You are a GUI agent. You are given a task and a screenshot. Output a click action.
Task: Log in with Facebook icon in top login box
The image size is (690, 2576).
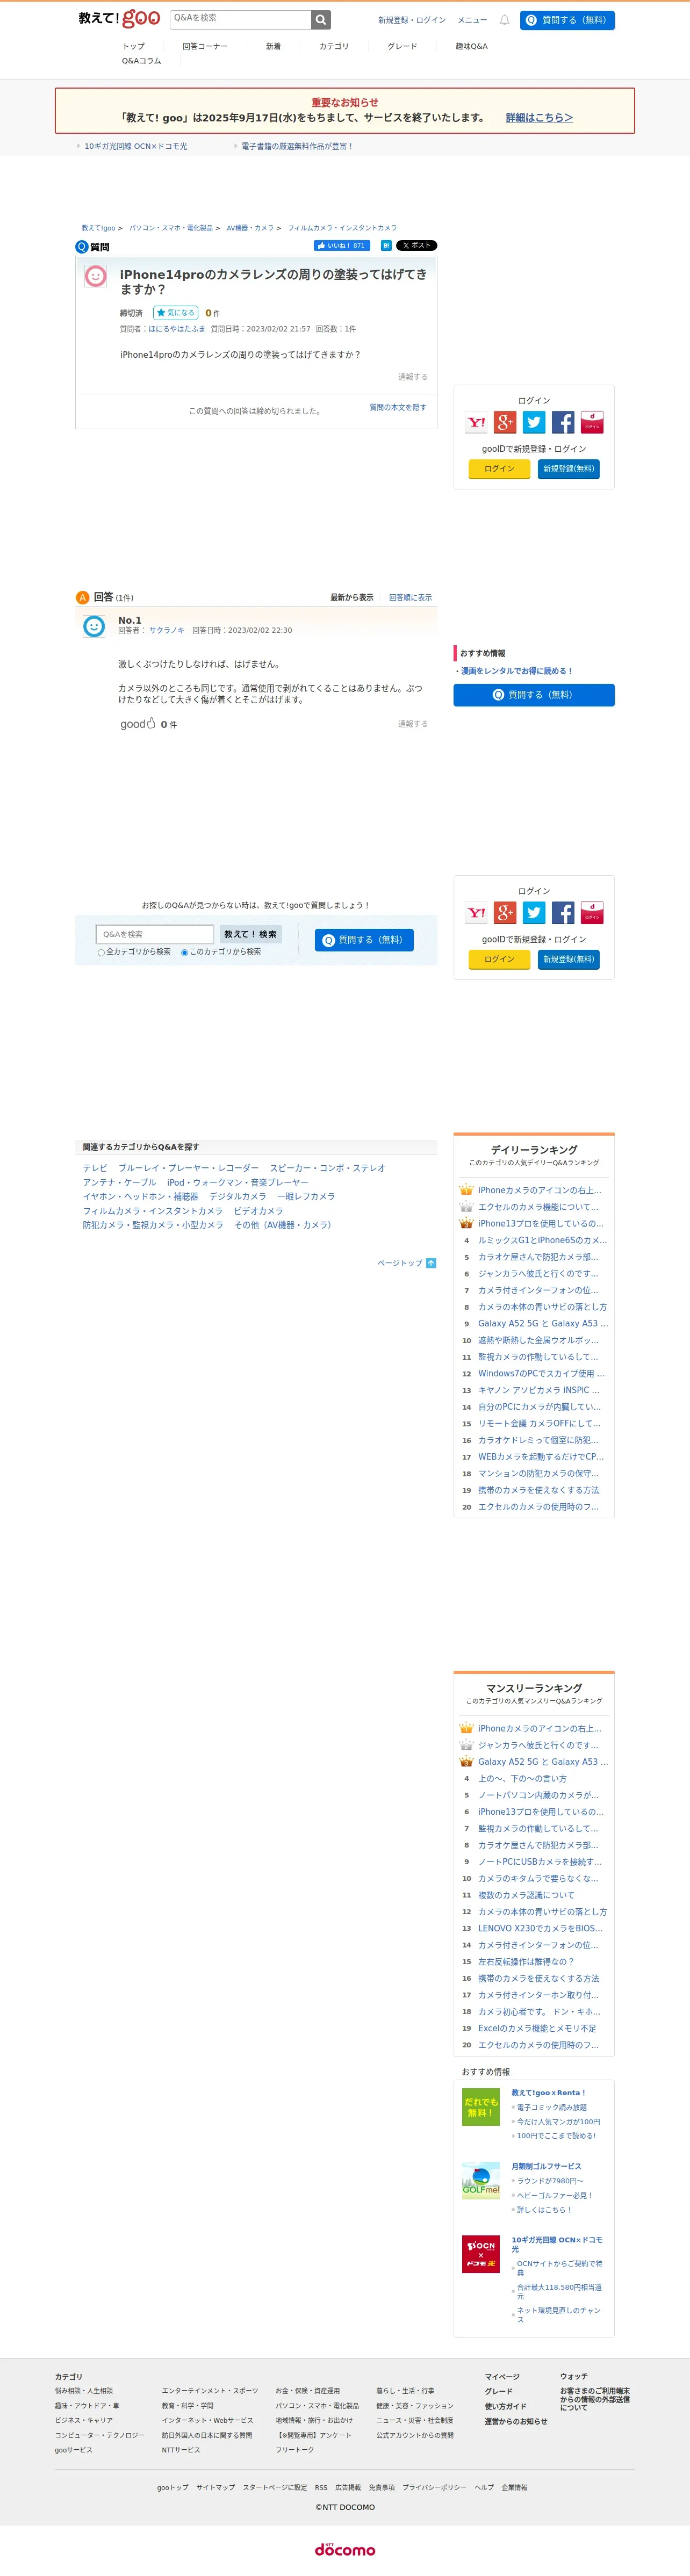[x=563, y=422]
